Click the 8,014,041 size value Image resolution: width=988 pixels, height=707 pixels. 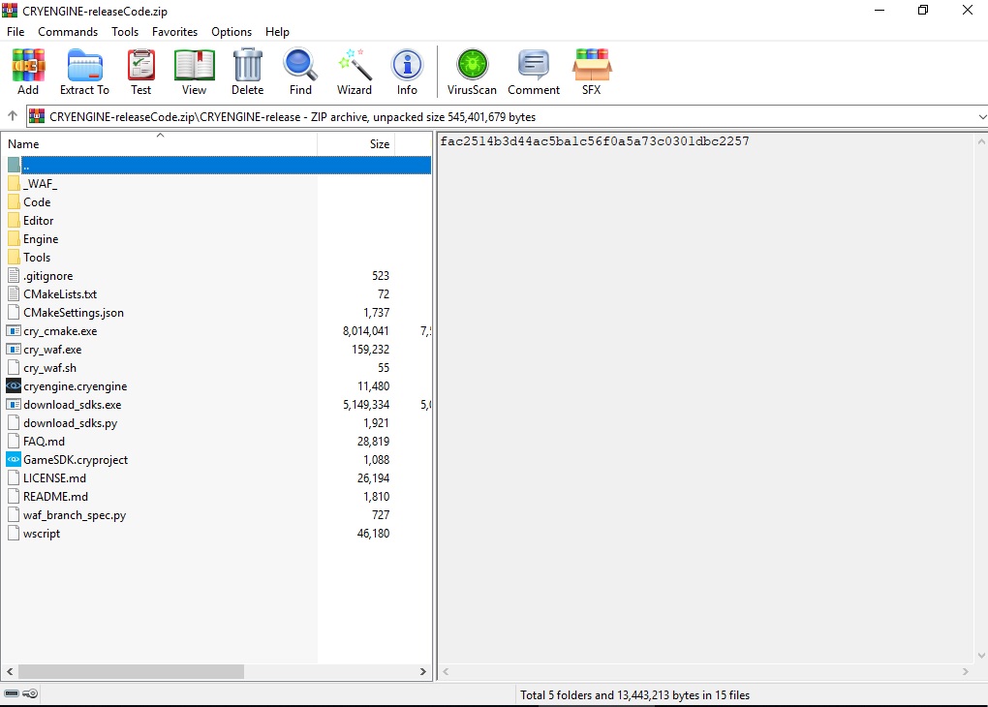pyautogui.click(x=365, y=331)
